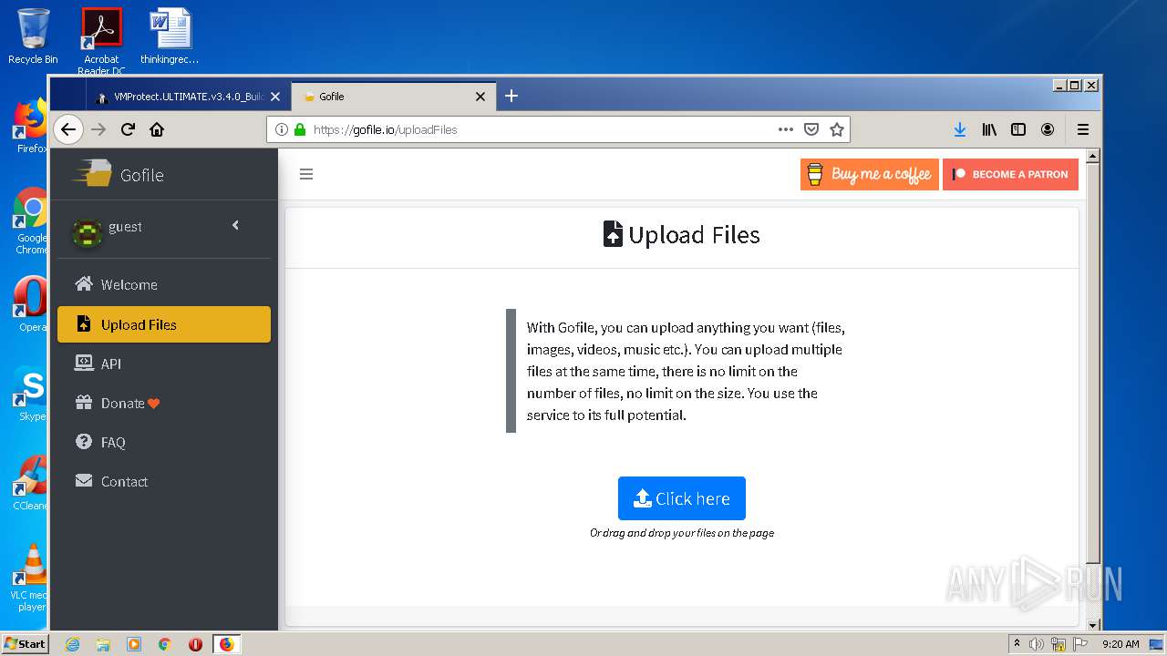
Task: Bookmark this page with star icon
Action: pos(837,129)
